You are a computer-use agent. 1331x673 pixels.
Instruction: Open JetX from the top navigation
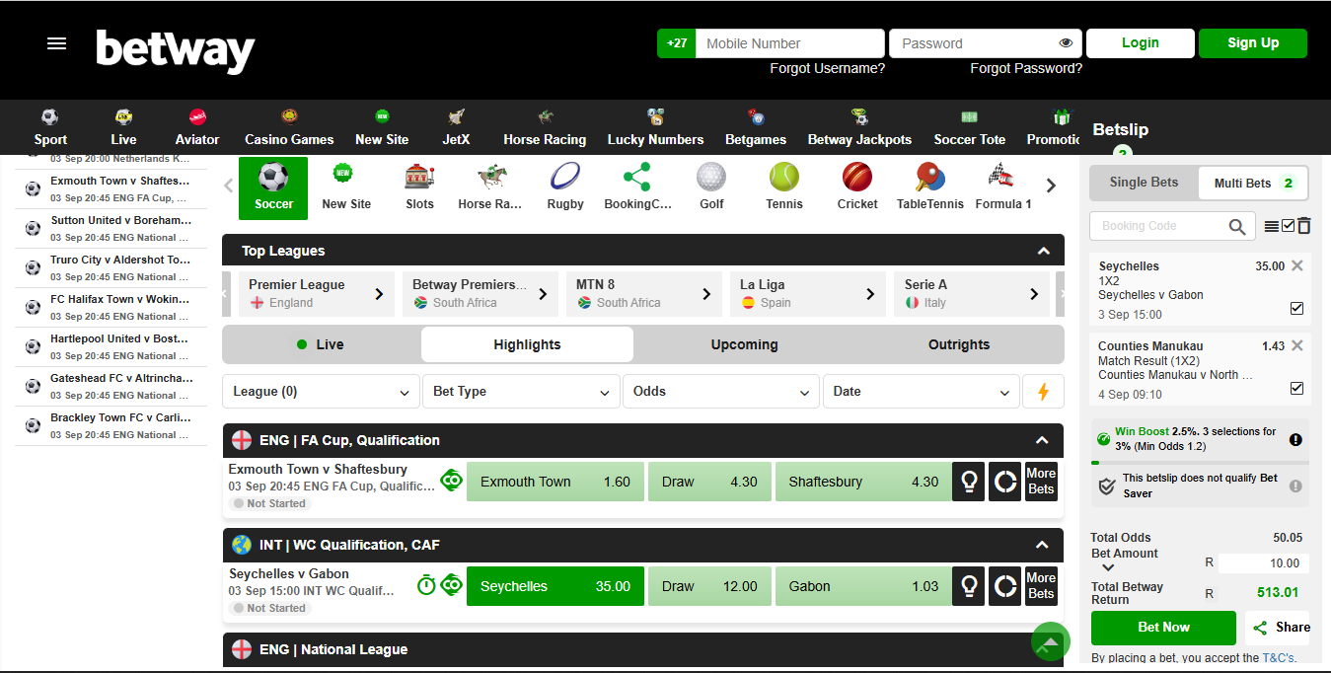[456, 125]
